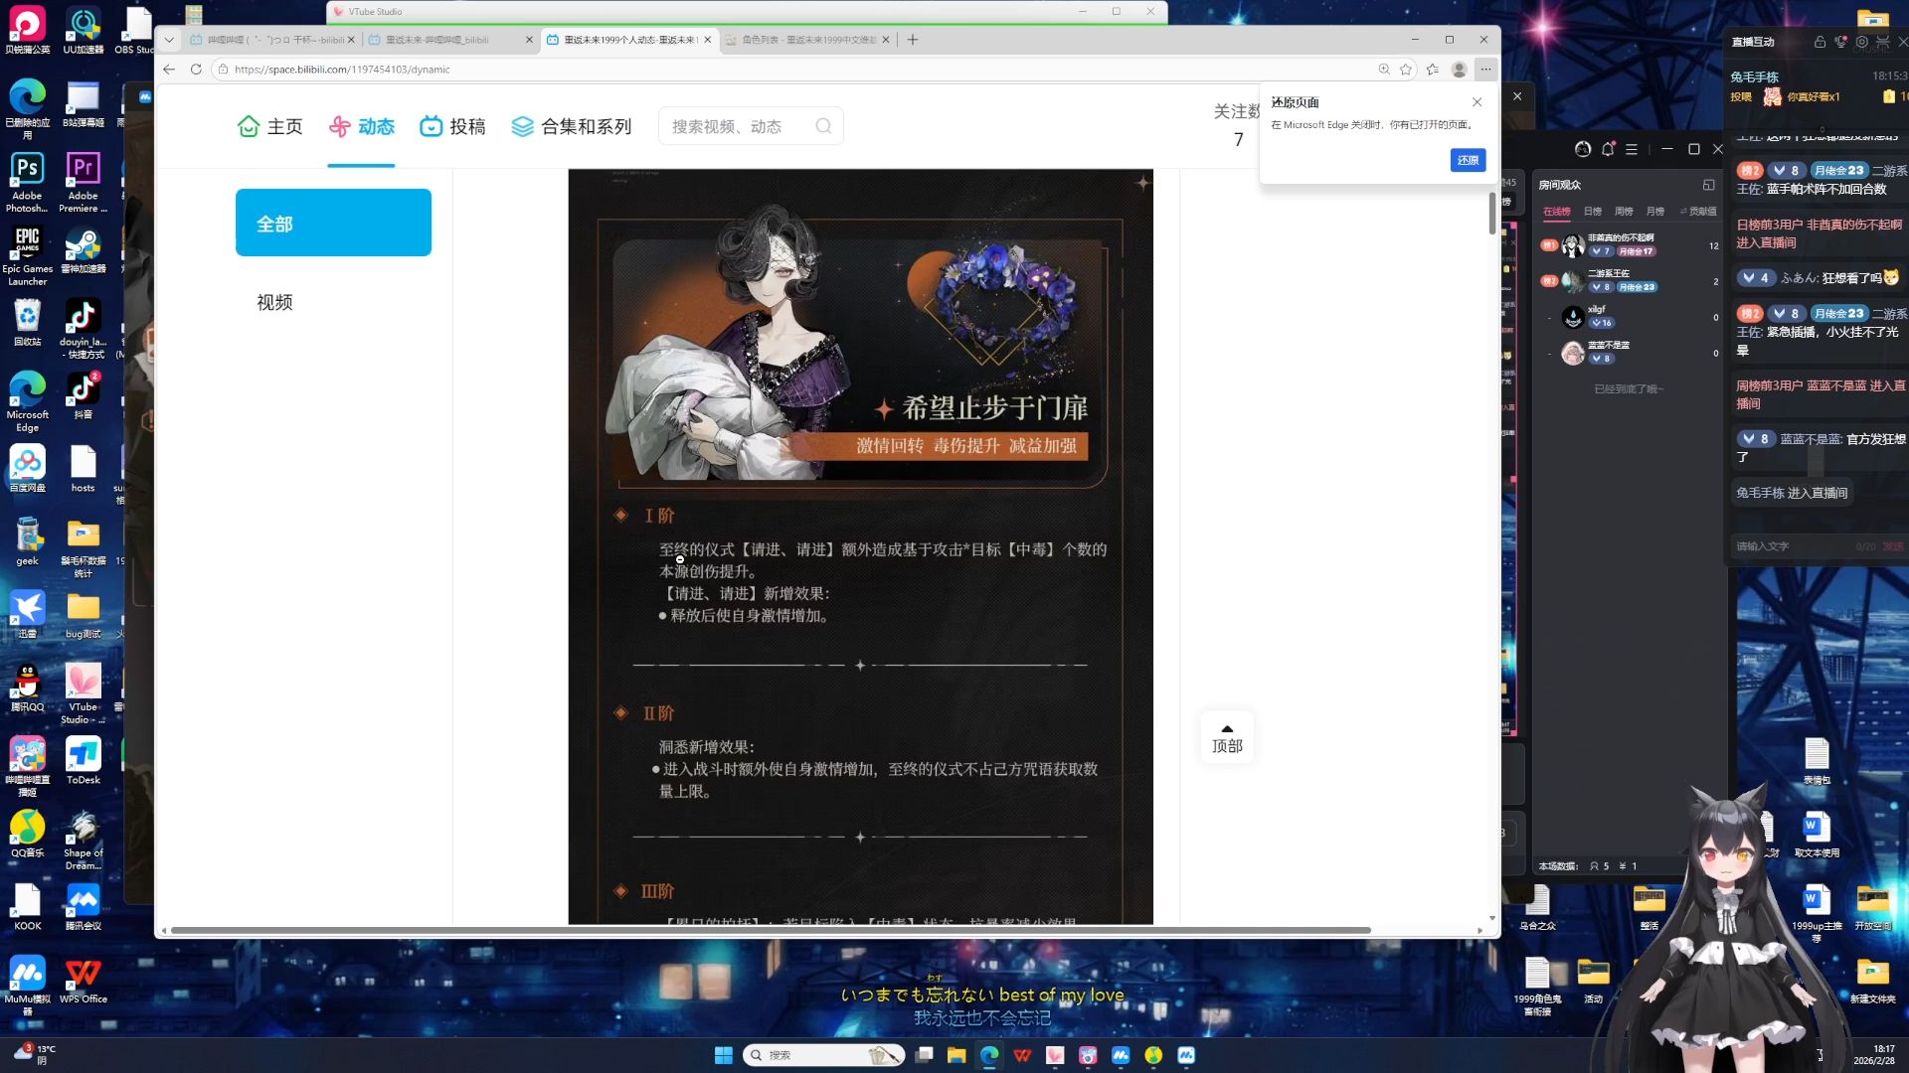Open the Edge browser profile icon
Viewport: 1909px width, 1073px height.
(1459, 70)
